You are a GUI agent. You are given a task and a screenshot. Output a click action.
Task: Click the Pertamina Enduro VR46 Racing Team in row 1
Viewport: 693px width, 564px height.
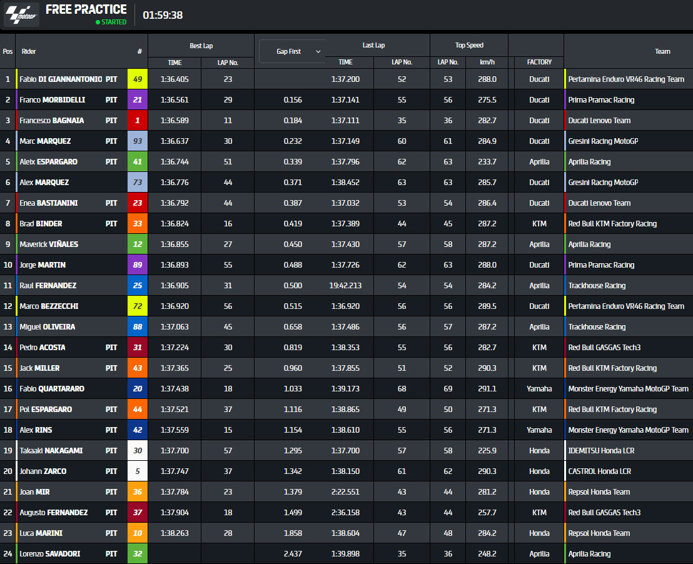click(x=625, y=79)
